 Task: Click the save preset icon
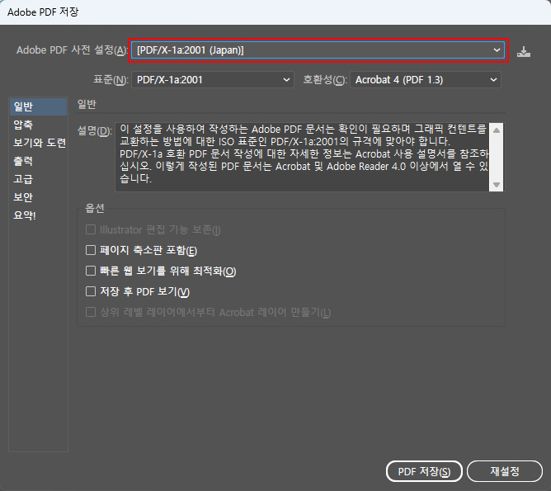[523, 51]
